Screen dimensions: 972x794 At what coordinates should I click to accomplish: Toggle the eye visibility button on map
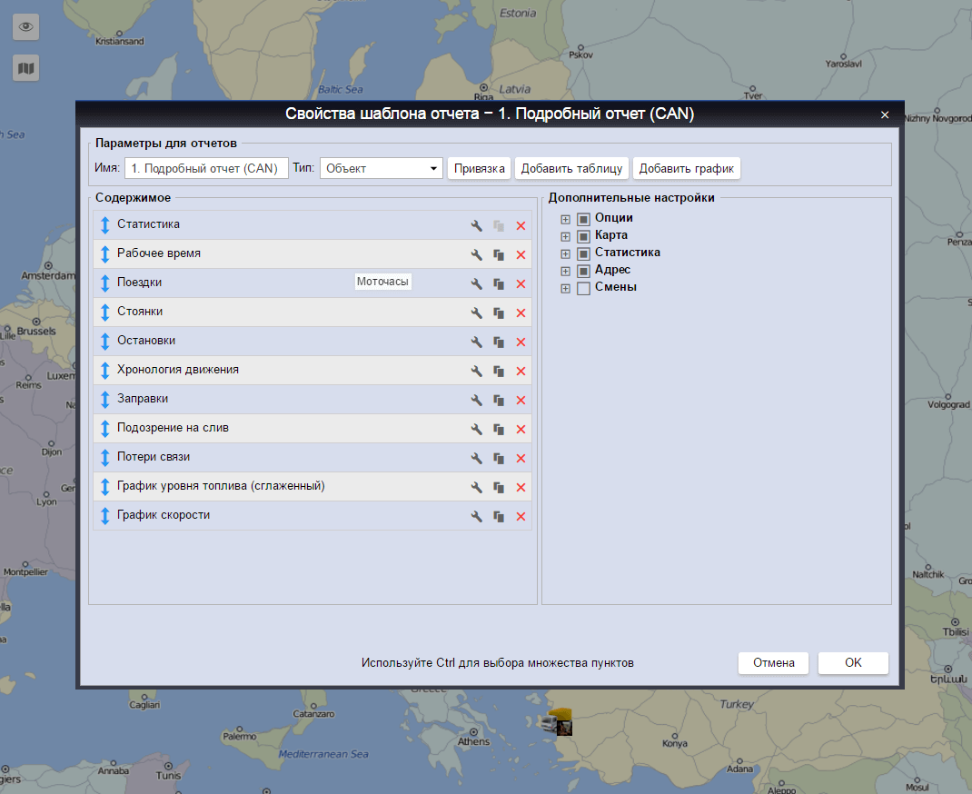(x=26, y=26)
